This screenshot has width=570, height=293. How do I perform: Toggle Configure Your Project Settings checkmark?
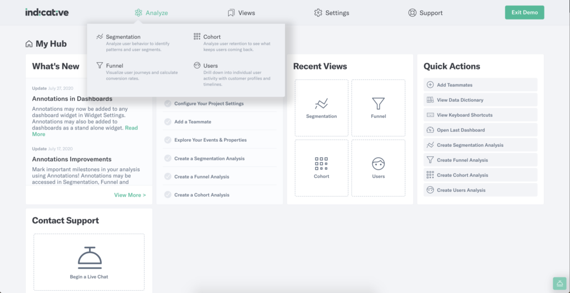click(168, 103)
